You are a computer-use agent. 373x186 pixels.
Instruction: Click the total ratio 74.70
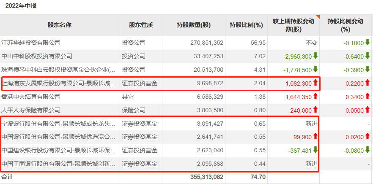258,177
